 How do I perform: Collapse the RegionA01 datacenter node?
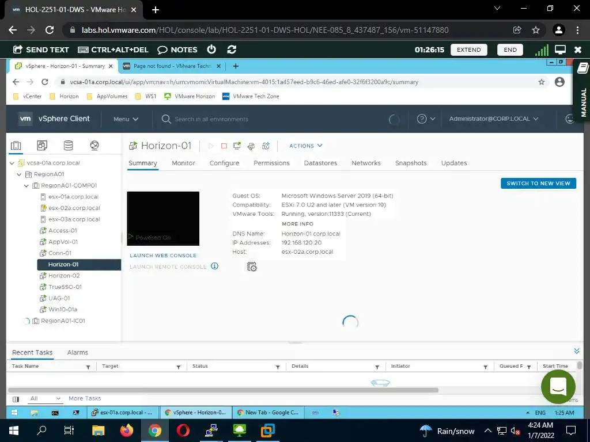click(19, 174)
